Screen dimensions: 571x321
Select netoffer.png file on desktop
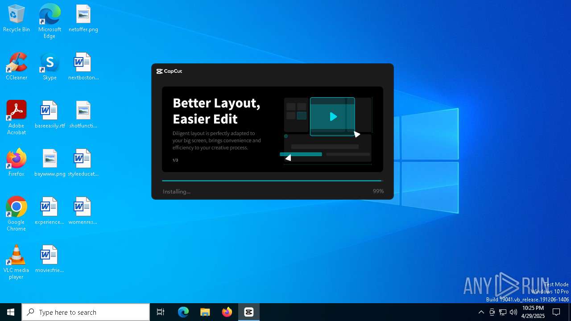pos(83,18)
